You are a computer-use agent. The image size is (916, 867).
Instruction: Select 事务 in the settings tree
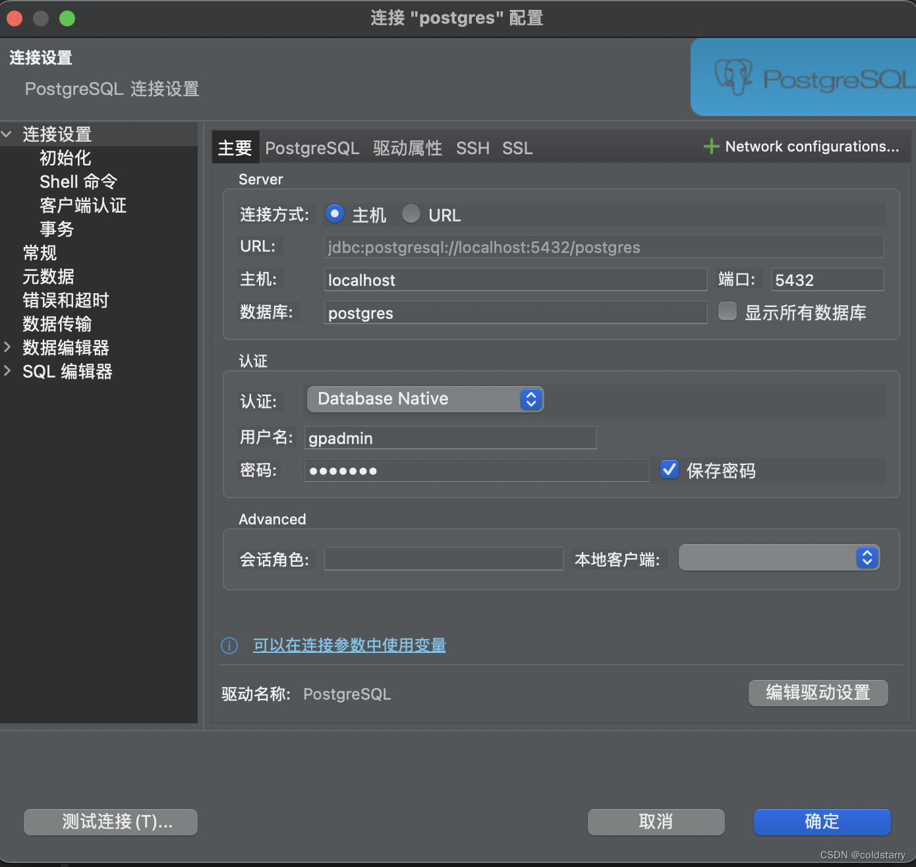[x=57, y=229]
